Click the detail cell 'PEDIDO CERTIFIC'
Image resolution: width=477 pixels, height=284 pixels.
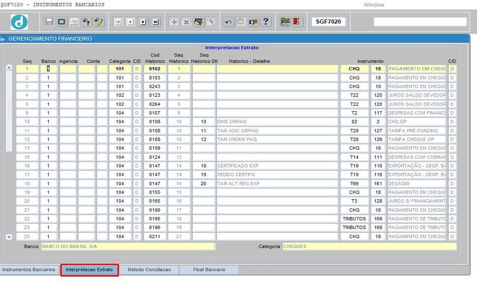tap(277, 175)
